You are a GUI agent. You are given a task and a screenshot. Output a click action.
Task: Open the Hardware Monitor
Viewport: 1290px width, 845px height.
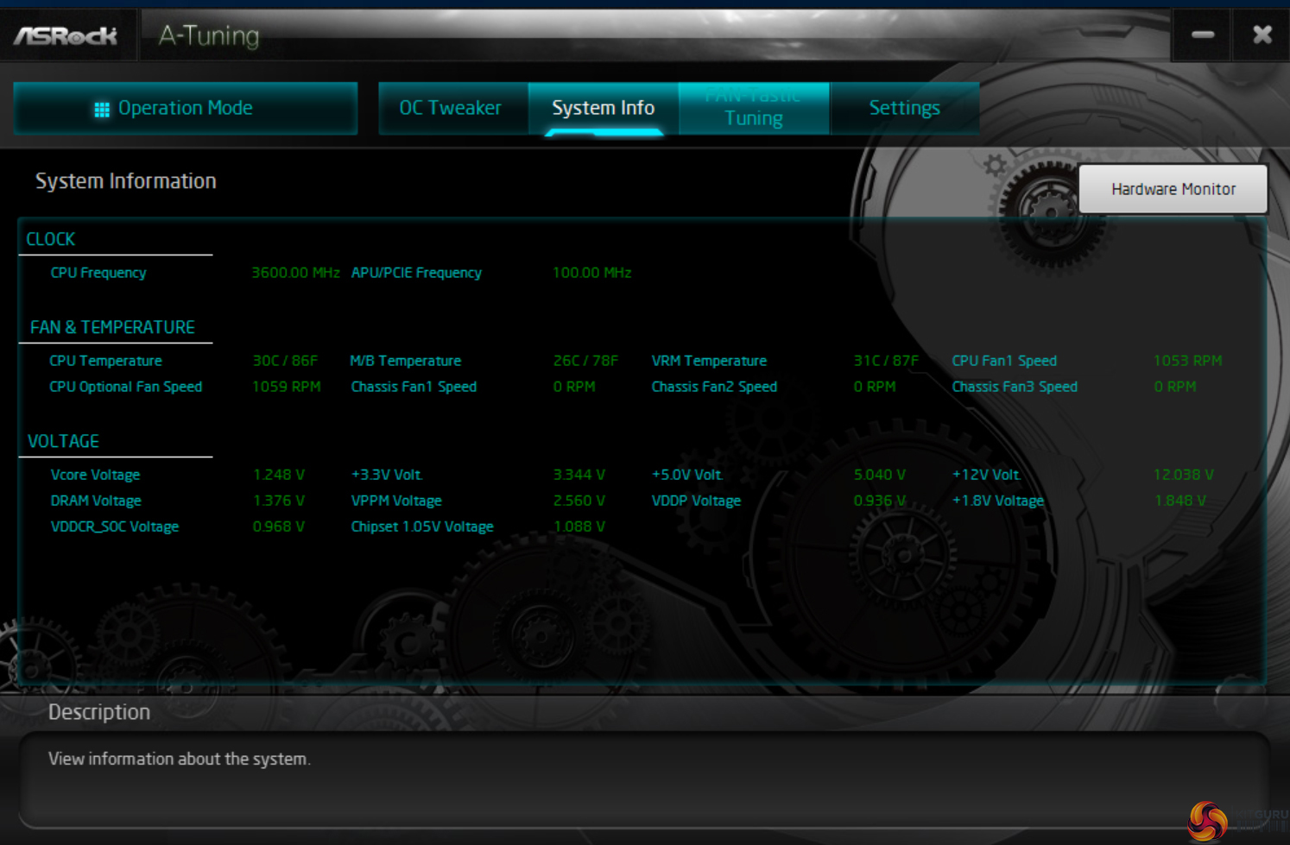click(1173, 189)
